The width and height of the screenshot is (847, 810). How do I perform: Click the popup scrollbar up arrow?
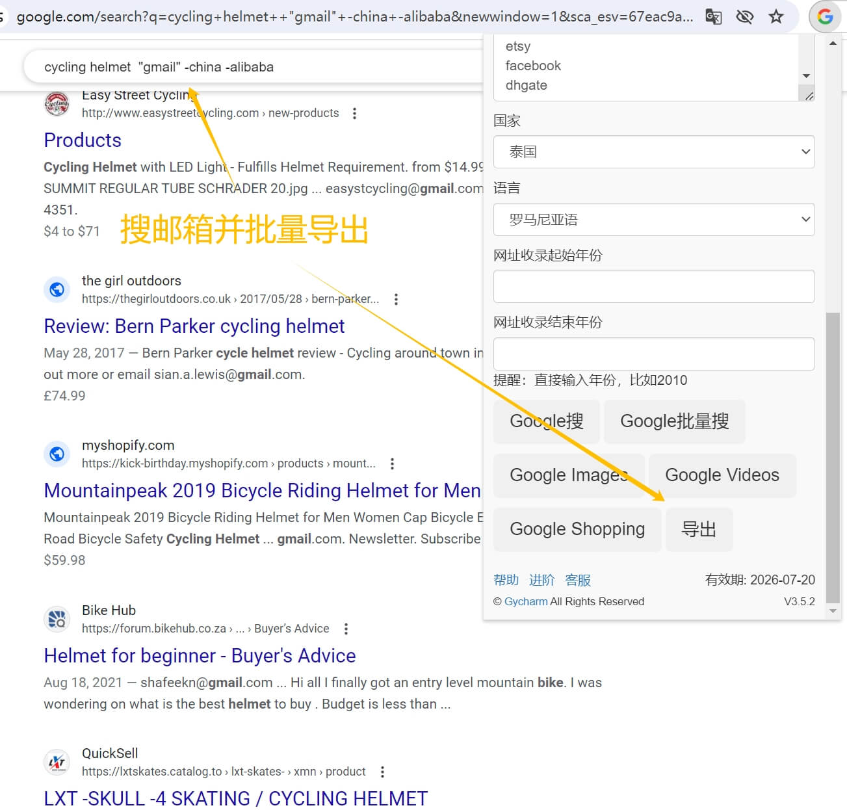tap(833, 43)
